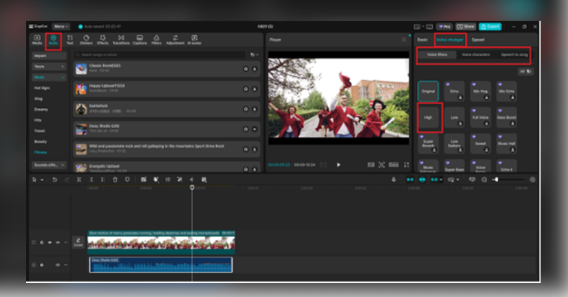Choose the Vlog music category
568x297 pixels.
point(38,98)
